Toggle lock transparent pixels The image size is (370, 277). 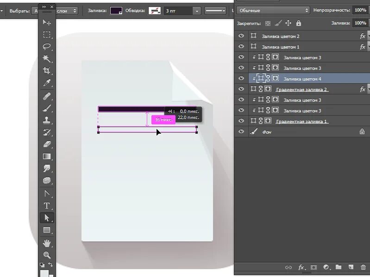click(268, 23)
